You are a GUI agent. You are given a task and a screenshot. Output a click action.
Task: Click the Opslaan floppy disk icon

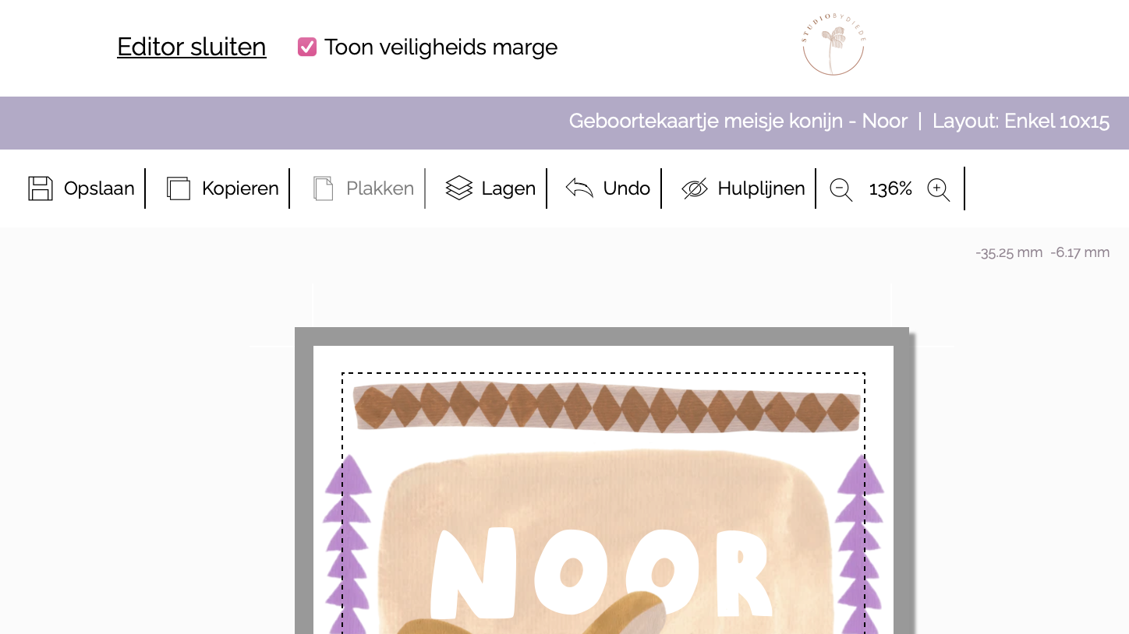pos(41,188)
